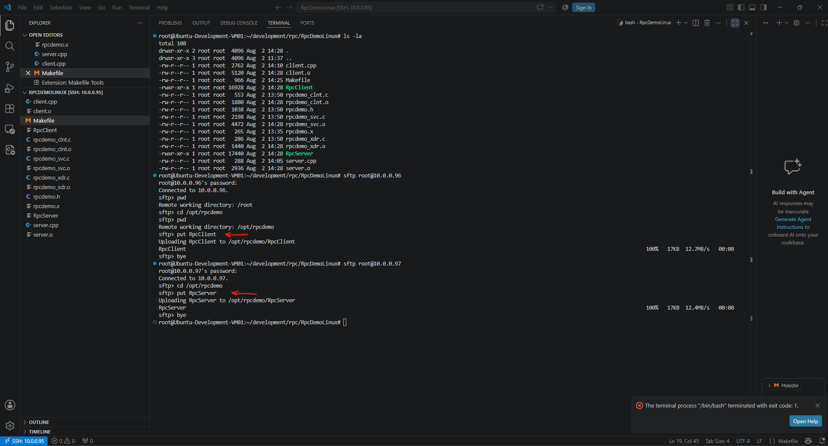
Task: Switch to the Problems tab
Action: (170, 23)
